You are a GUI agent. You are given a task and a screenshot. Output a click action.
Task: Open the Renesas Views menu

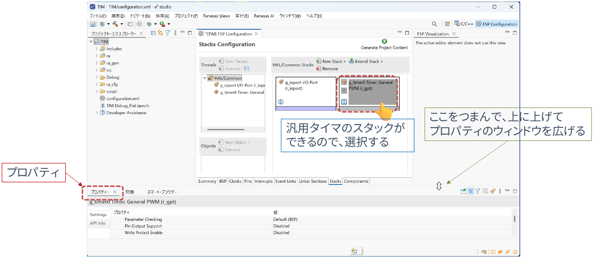[x=216, y=16]
